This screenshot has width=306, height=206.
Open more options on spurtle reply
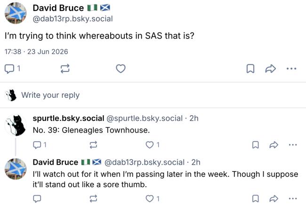pyautogui.click(x=293, y=145)
